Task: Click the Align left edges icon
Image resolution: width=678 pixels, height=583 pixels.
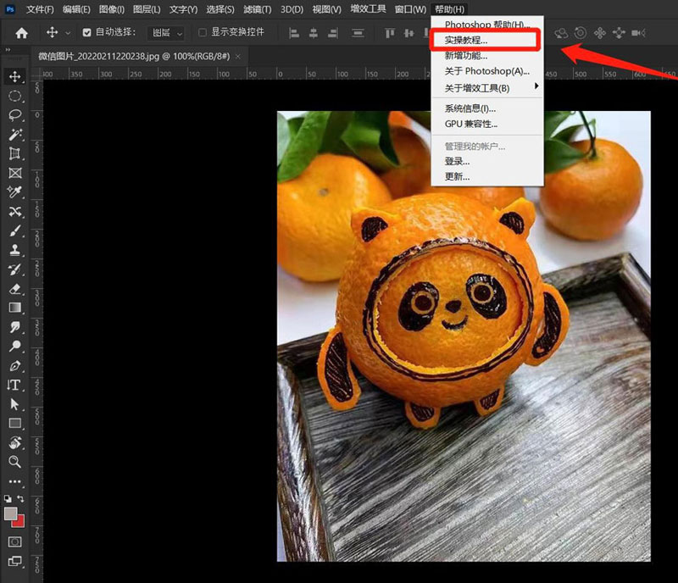Action: pyautogui.click(x=294, y=33)
